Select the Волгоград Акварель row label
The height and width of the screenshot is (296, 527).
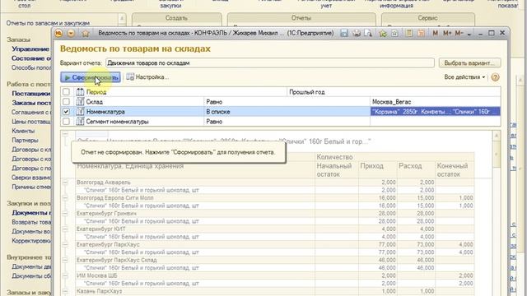(103, 183)
